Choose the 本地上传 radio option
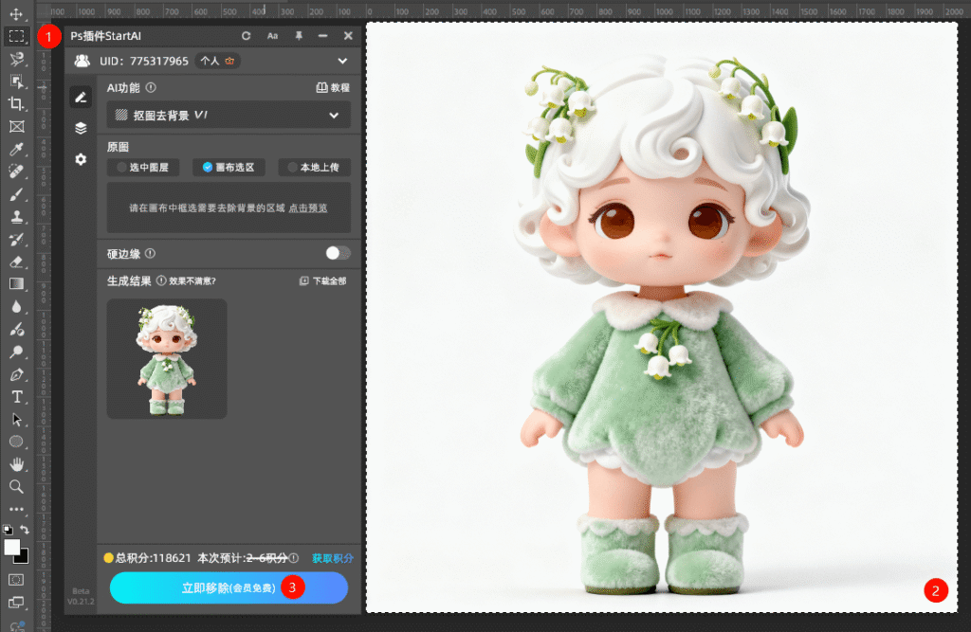 tap(314, 168)
